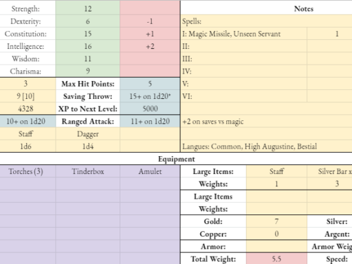This screenshot has height=264, width=352.
Task: Select the Max Hit Points value cell
Action: 150,84
